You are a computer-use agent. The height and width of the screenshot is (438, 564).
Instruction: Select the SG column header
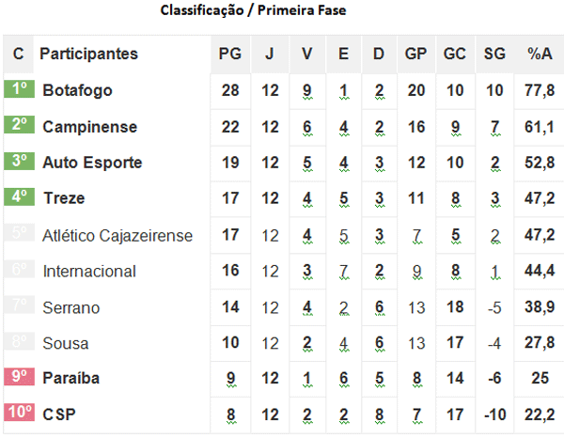493,54
